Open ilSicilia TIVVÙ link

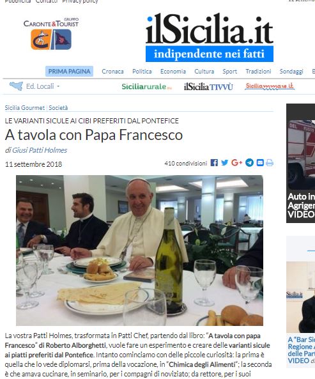coord(208,86)
